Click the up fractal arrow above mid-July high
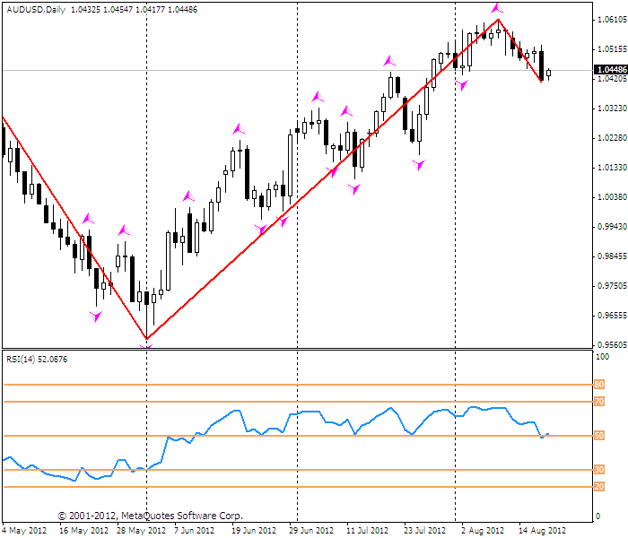The width and height of the screenshot is (628, 538). [389, 61]
